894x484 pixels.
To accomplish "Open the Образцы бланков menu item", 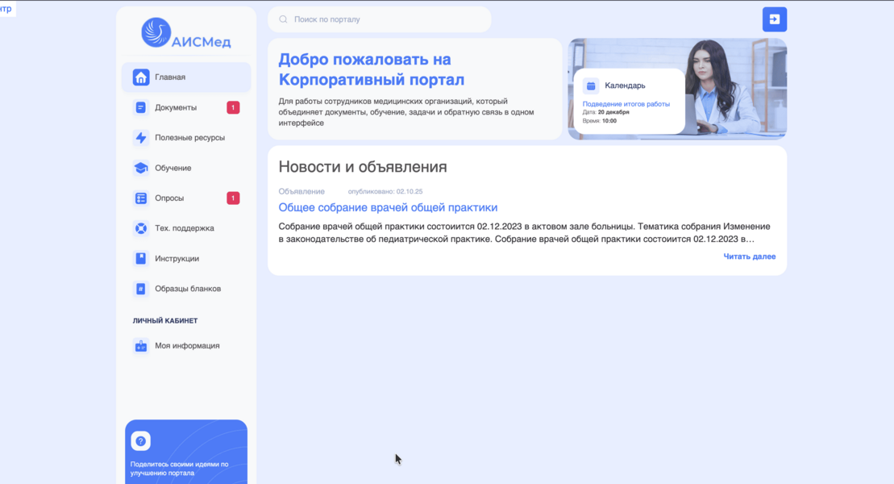I will [x=186, y=289].
